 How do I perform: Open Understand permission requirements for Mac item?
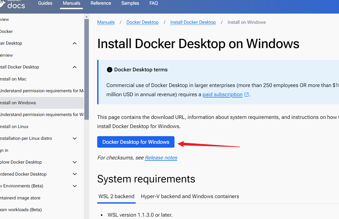pos(42,91)
